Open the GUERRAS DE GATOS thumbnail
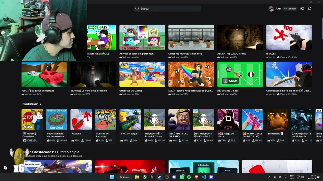 point(142,74)
